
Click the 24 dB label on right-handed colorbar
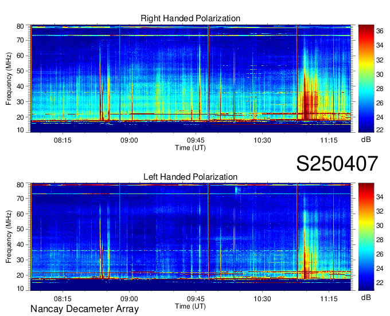tap(380, 117)
